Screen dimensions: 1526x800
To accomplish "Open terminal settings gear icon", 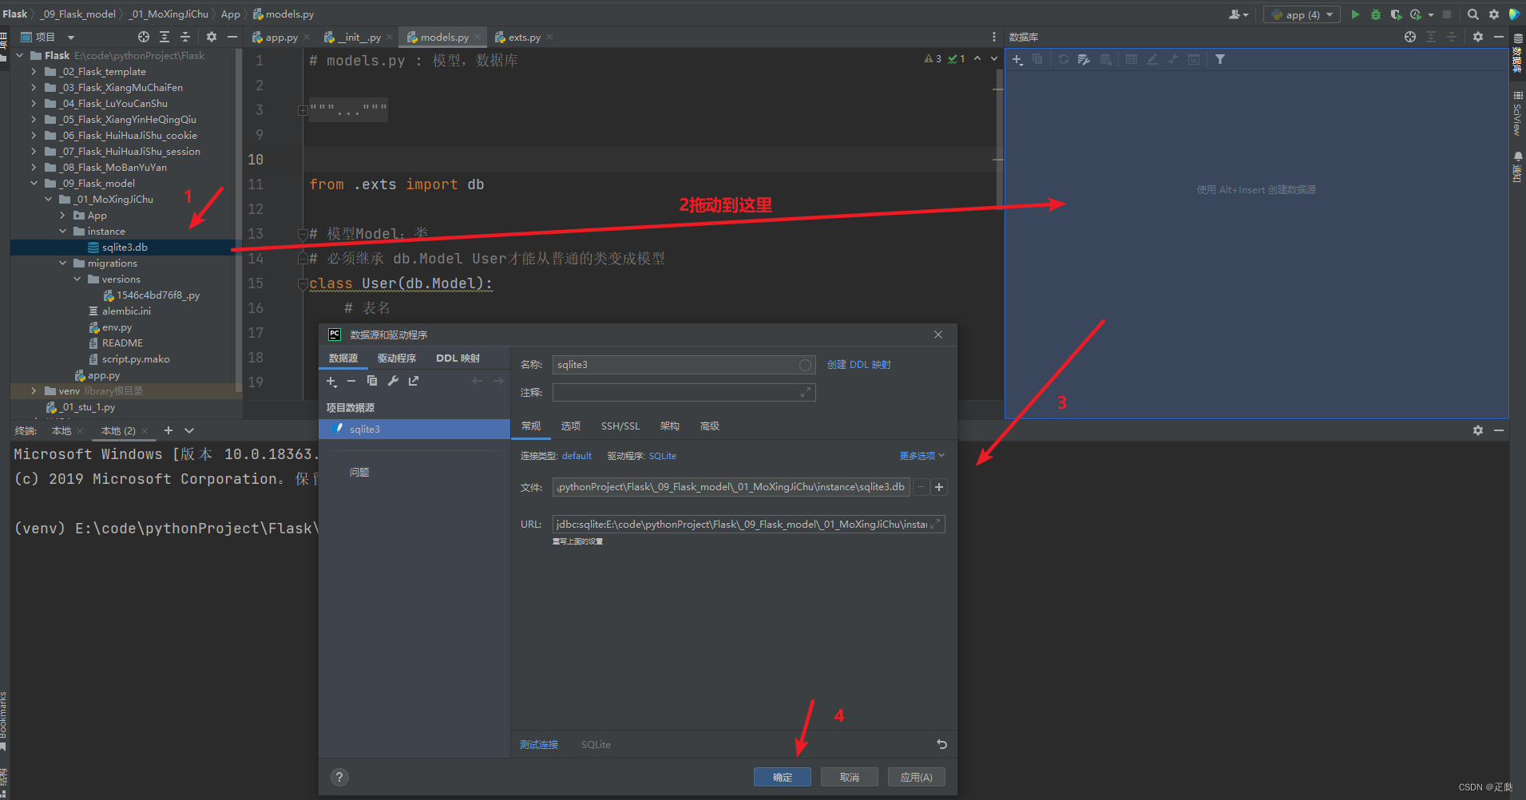I will coord(1478,430).
